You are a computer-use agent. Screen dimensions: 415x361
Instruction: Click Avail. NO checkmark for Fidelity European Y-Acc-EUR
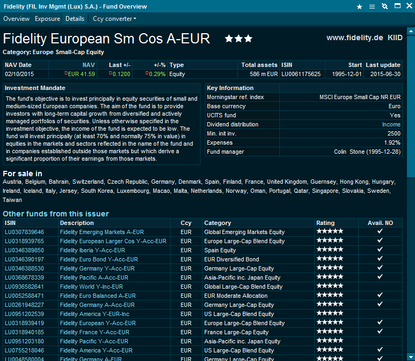click(380, 322)
